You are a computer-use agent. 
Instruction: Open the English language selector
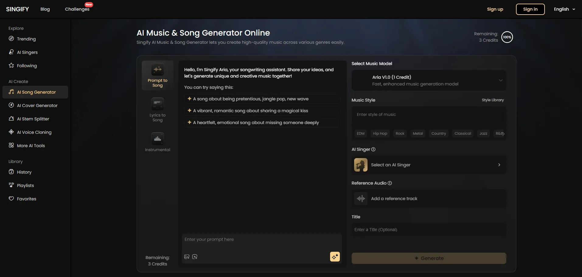(564, 9)
